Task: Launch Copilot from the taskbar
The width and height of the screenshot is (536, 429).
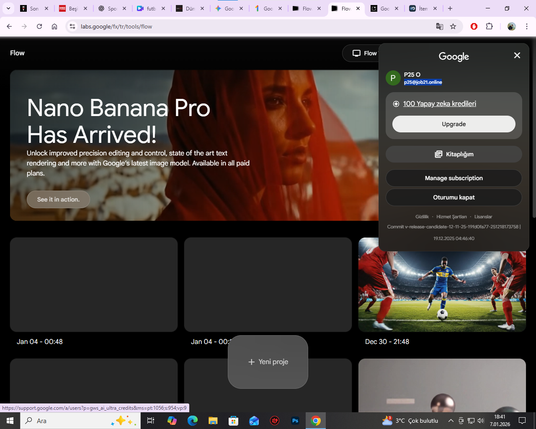Action: [x=172, y=421]
